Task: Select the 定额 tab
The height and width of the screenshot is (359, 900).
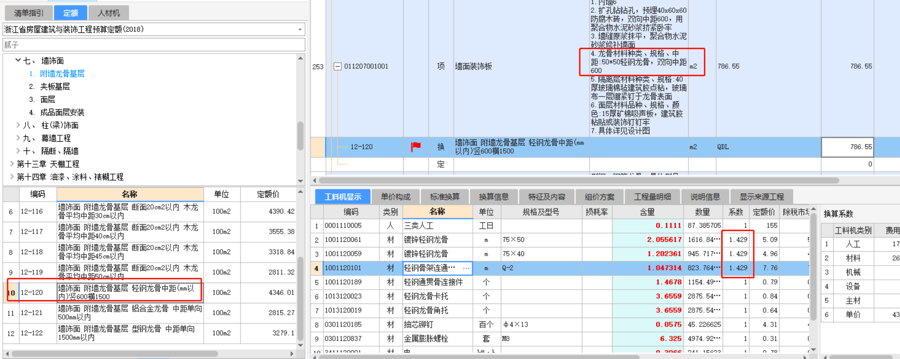Action: point(70,13)
